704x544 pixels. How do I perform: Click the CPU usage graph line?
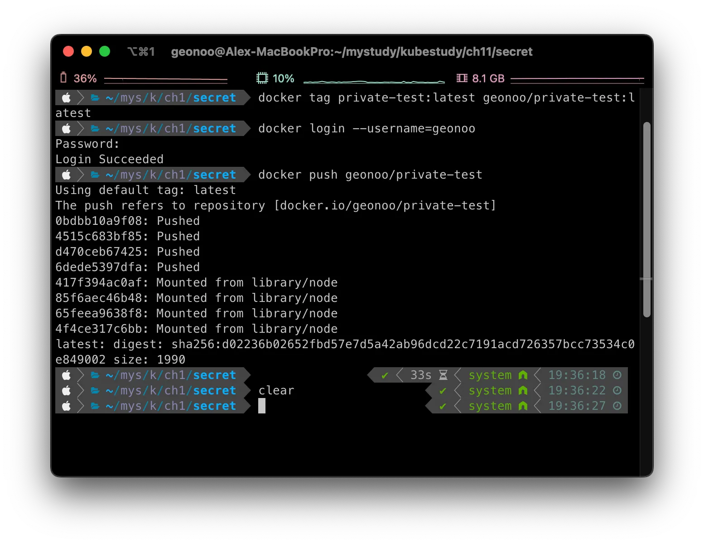pyautogui.click(x=374, y=82)
